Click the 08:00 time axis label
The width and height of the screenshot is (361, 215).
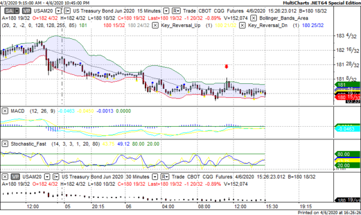coord(204,206)
